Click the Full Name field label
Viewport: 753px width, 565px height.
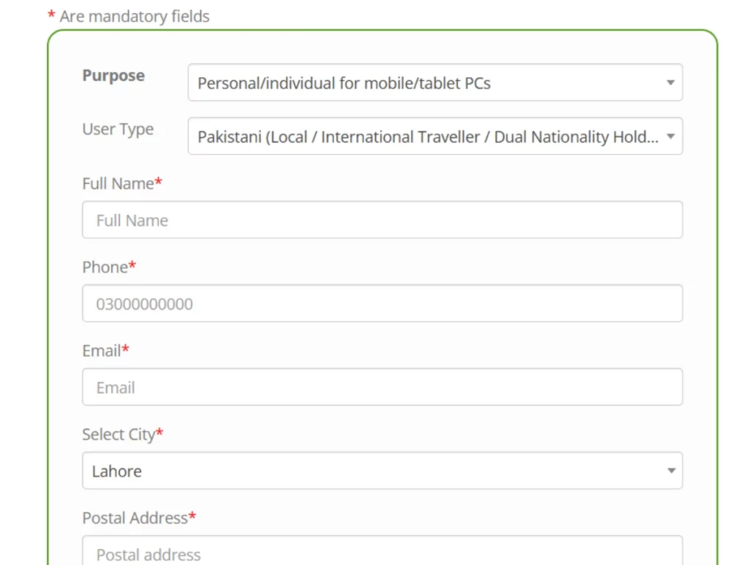(x=118, y=183)
